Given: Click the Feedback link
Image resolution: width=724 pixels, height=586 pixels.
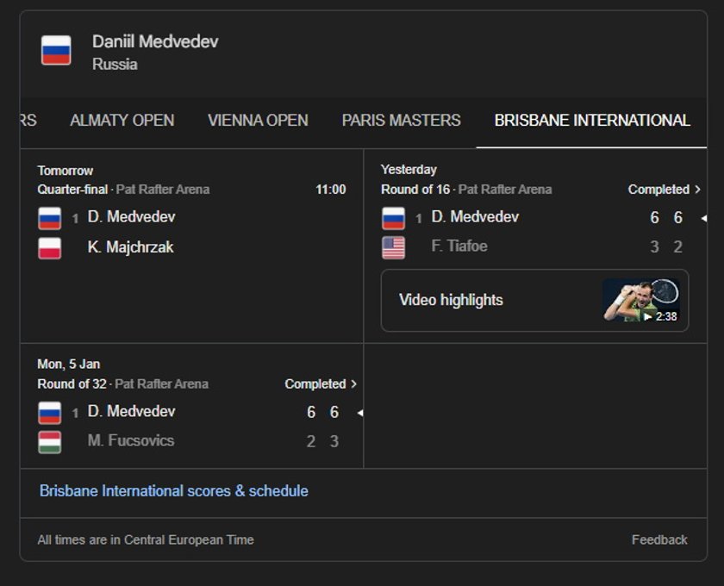Looking at the screenshot, I should click(x=659, y=540).
